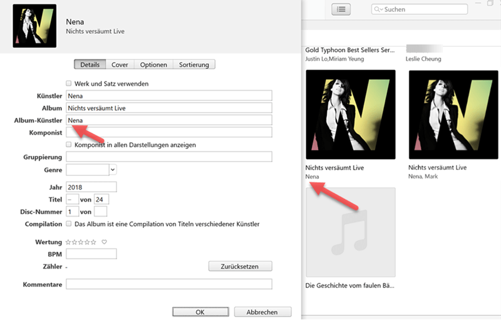Screen dimensions: 501x320
Task: Select Nichts versäumt Live album by Nena
Action: 351,115
